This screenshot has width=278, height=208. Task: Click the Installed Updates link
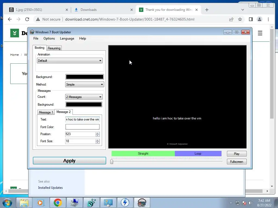[x=50, y=188]
